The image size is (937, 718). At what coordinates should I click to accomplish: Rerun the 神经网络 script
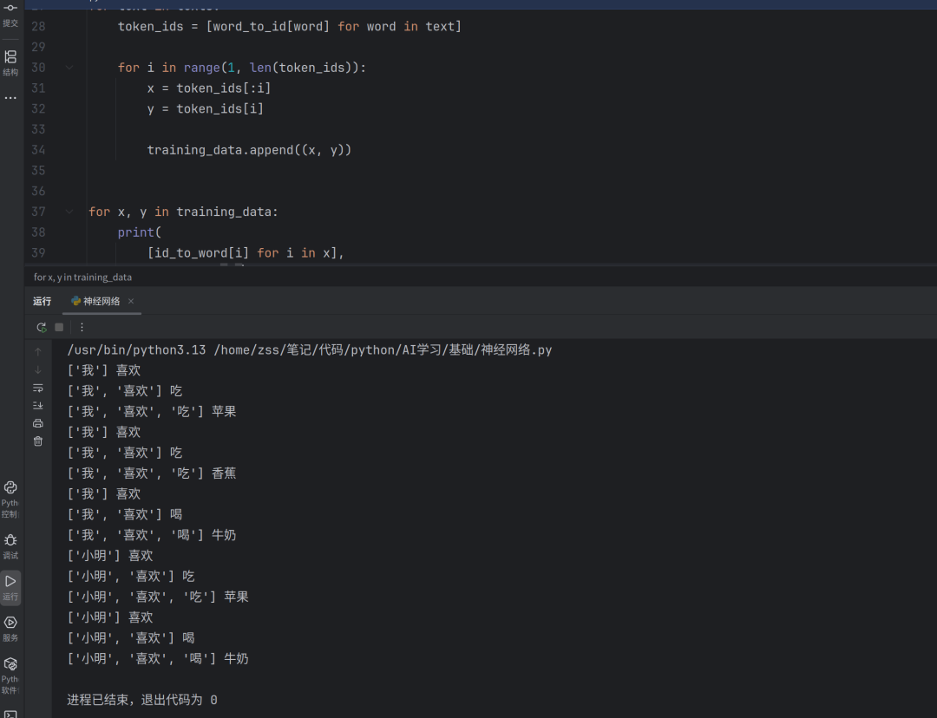click(42, 327)
